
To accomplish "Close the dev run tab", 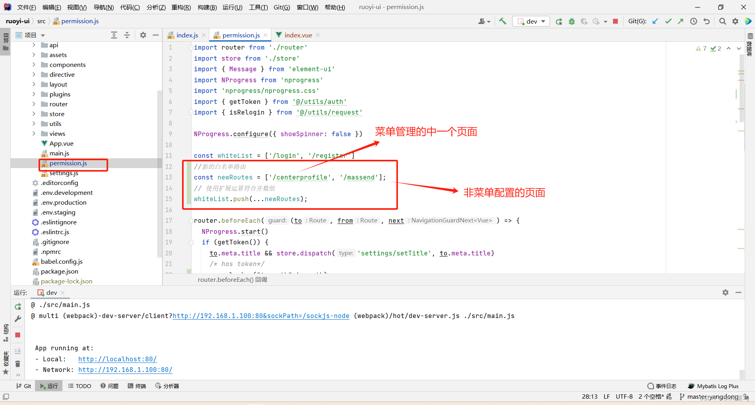I will click(63, 292).
